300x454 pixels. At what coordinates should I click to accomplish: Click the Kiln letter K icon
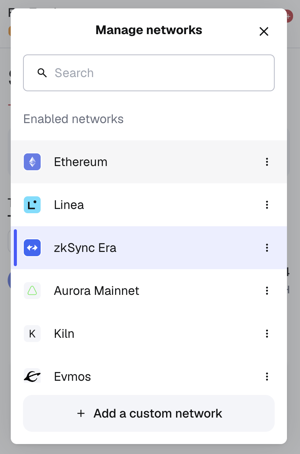click(x=32, y=334)
